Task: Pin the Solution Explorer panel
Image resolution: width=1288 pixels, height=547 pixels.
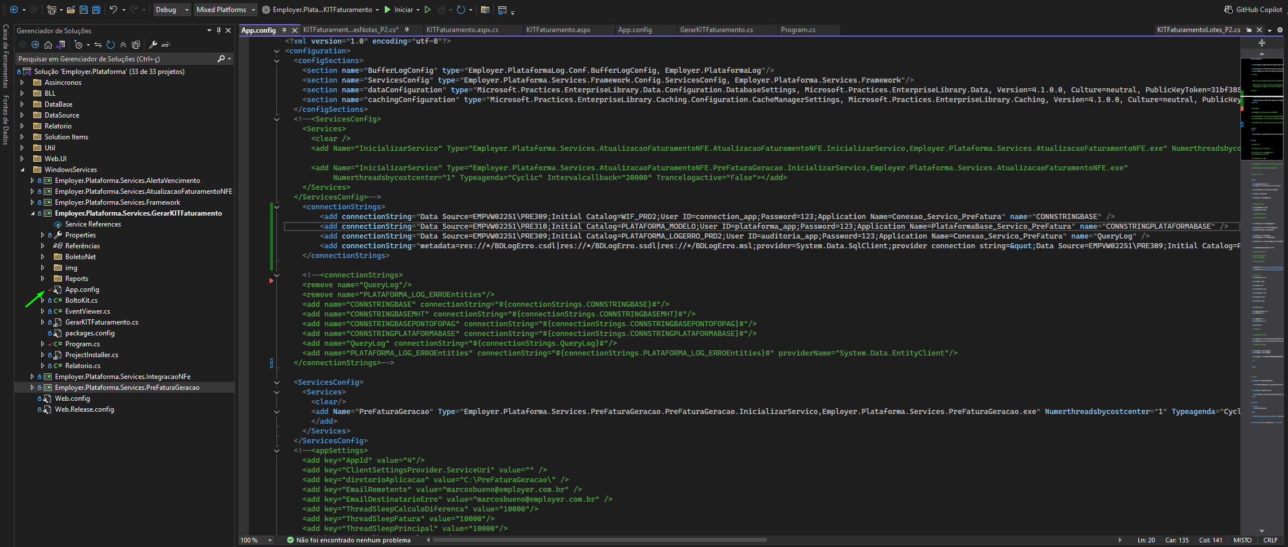Action: (218, 30)
